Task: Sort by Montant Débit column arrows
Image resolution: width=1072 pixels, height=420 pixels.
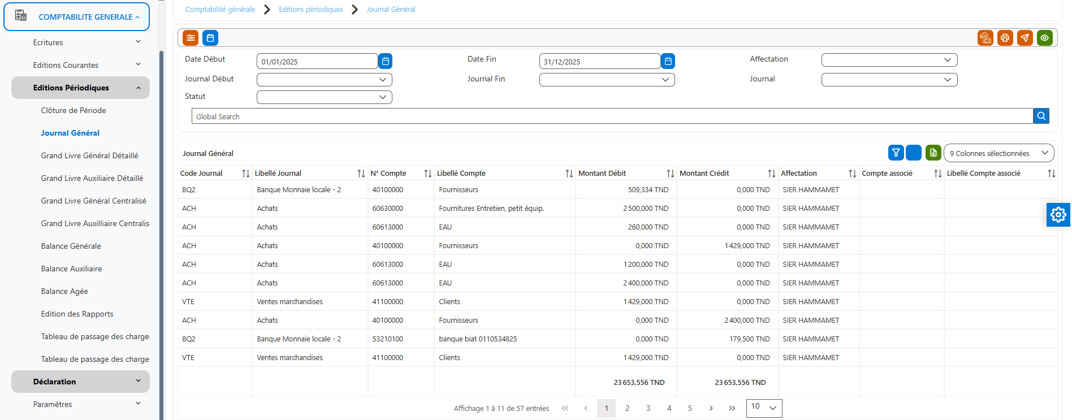Action: coord(671,174)
